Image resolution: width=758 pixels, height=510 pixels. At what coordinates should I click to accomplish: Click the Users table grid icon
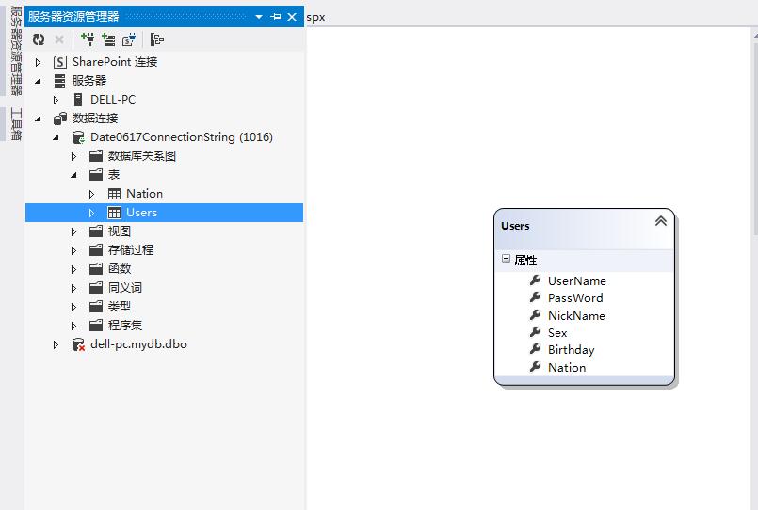pyautogui.click(x=114, y=213)
